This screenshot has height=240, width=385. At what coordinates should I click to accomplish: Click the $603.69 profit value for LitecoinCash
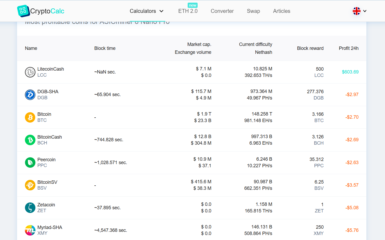tap(350, 72)
